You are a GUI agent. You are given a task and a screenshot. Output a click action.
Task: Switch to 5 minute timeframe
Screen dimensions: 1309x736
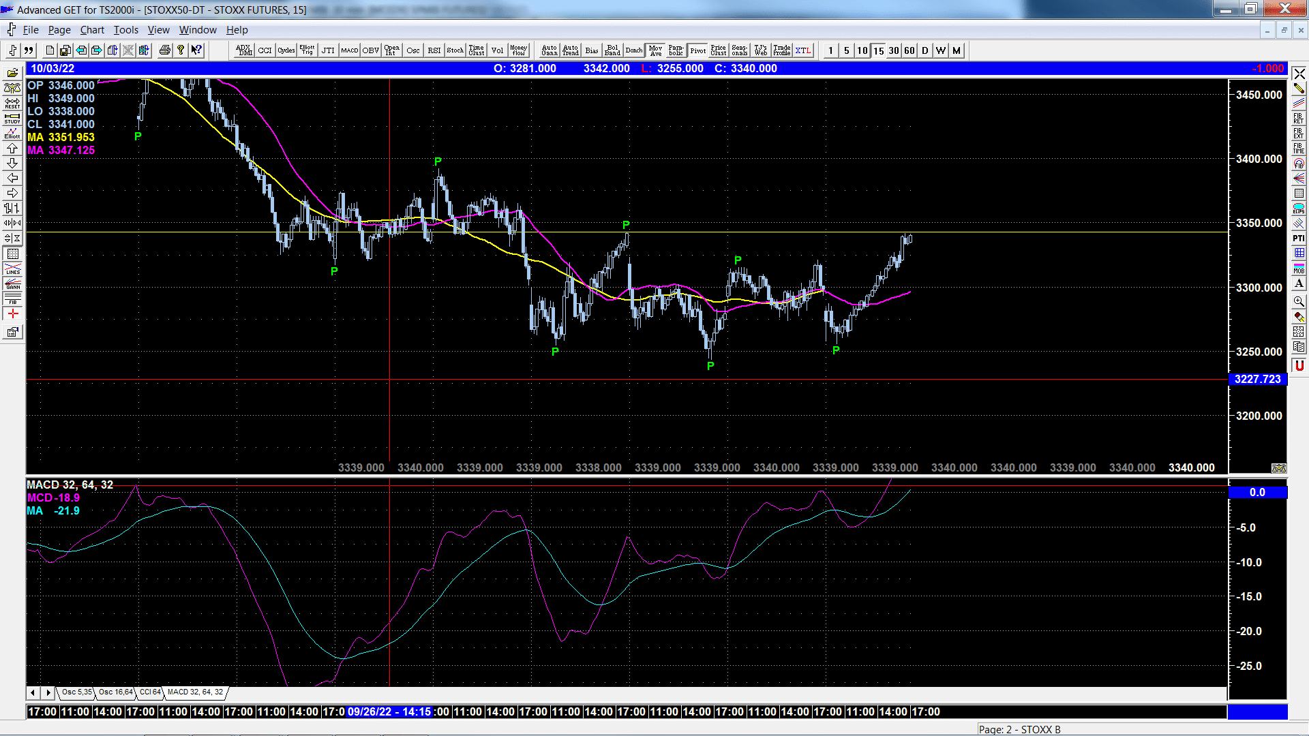pyautogui.click(x=847, y=50)
